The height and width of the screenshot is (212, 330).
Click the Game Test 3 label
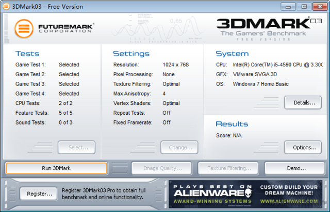click(30, 84)
